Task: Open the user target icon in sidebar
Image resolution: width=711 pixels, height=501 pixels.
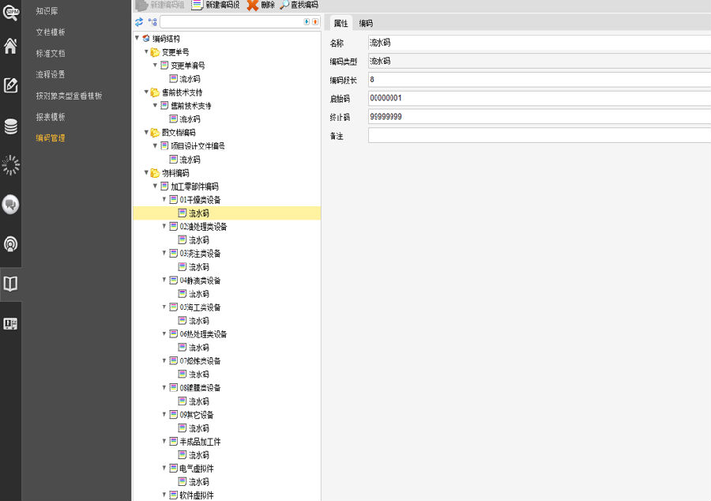Action: point(10,244)
